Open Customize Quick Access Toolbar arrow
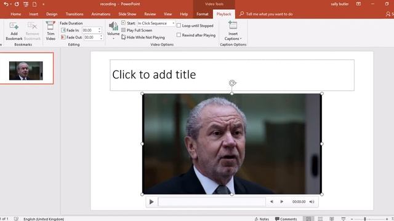This screenshot has height=221, width=394. (43, 4)
